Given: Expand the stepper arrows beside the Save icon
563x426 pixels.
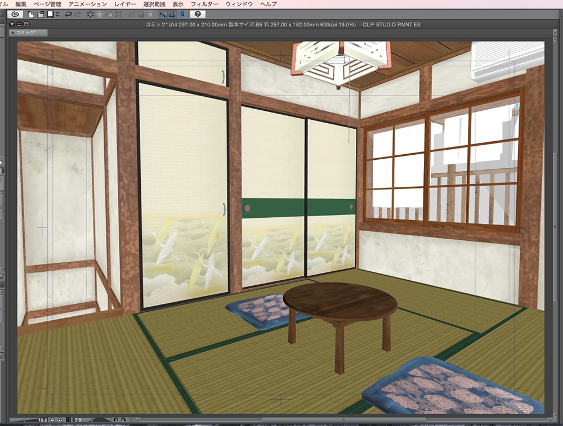Looking at the screenshot, I should 56,16.
